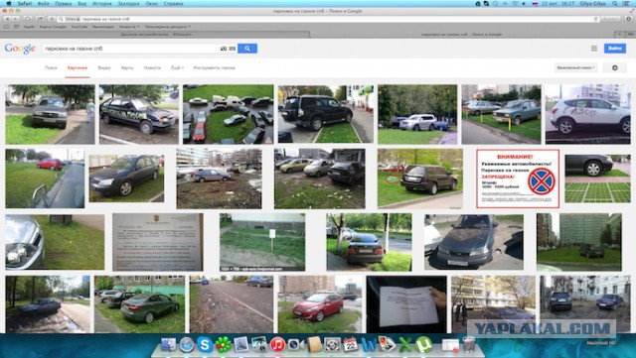Launch ICQ green flower icon in Dock

pyautogui.click(x=223, y=345)
